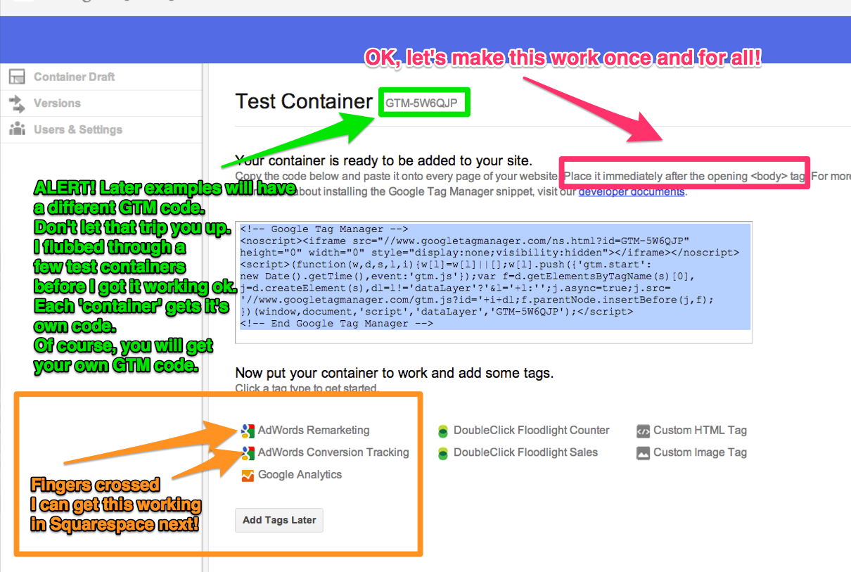
Task: Open the developer documents link
Action: click(632, 191)
